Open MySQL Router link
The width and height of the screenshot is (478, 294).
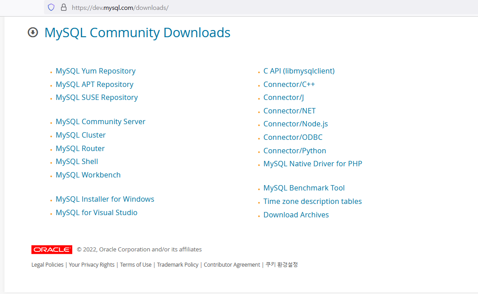point(80,148)
